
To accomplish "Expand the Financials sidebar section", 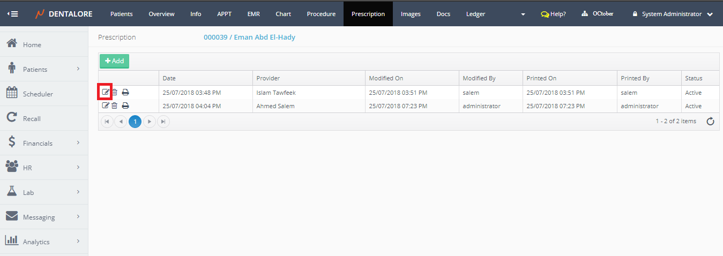I will 78,143.
